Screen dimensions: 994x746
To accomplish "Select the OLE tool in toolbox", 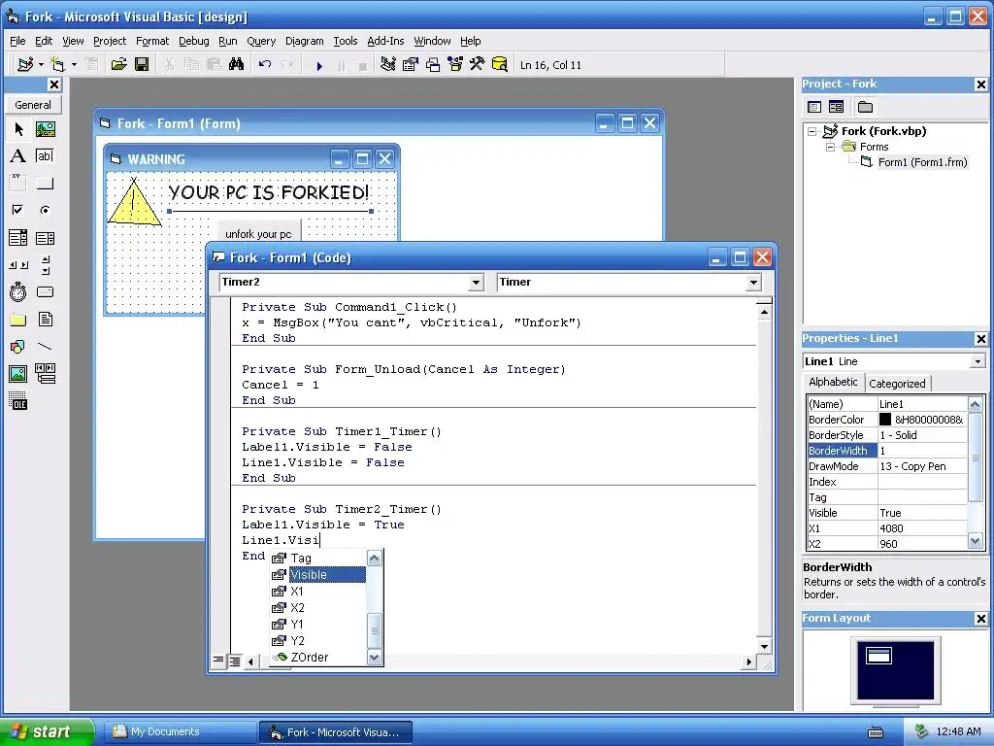I will [x=18, y=401].
